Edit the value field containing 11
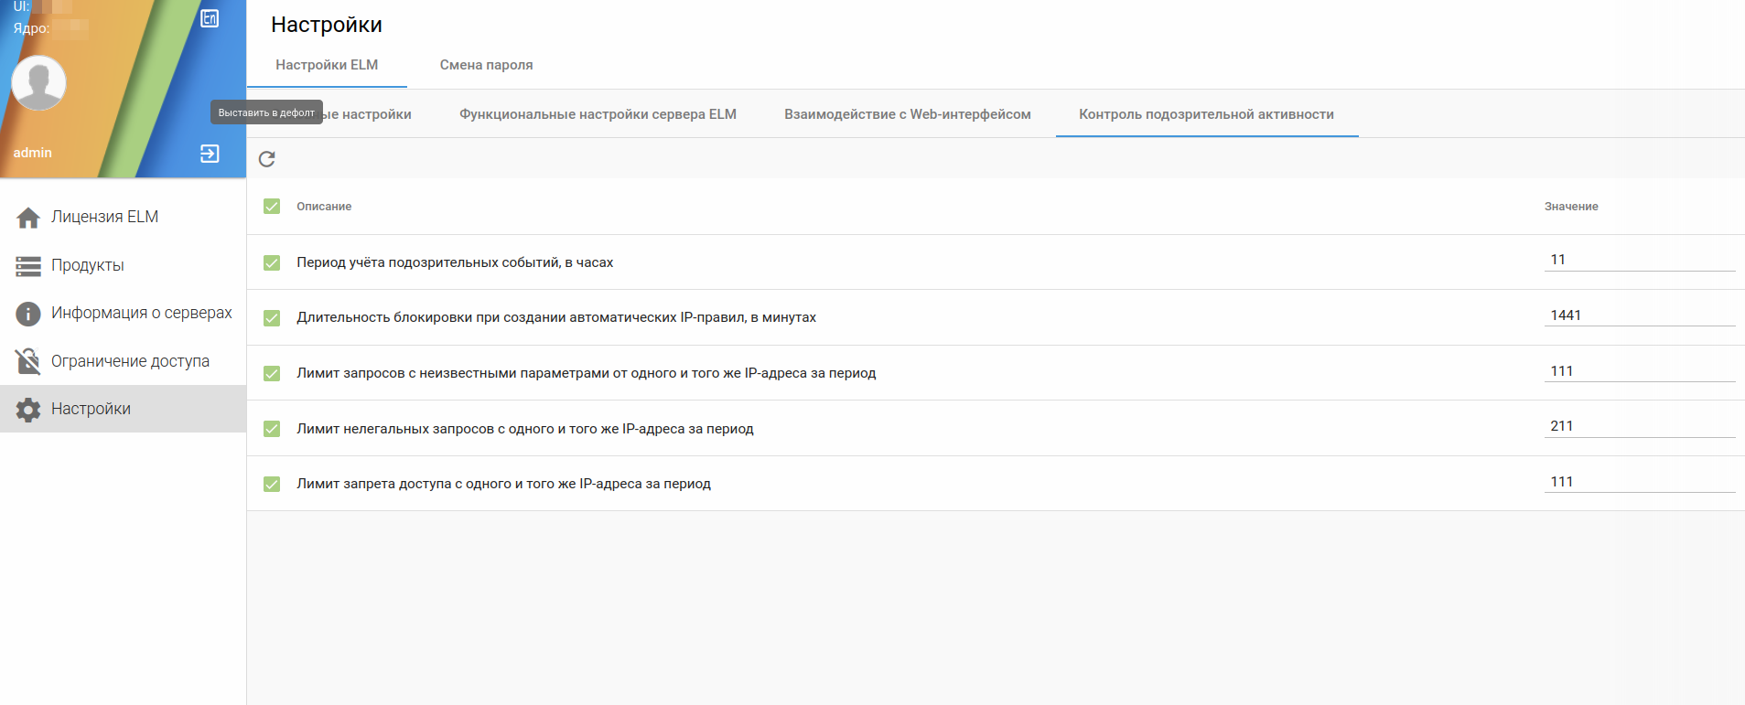This screenshot has width=1745, height=705. (x=1640, y=260)
